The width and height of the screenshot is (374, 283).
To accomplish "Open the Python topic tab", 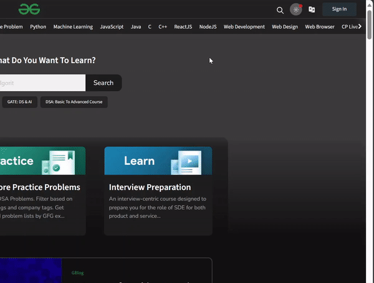I will tap(38, 27).
